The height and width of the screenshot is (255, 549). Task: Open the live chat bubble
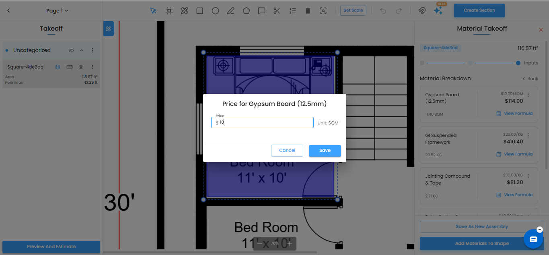pyautogui.click(x=533, y=239)
